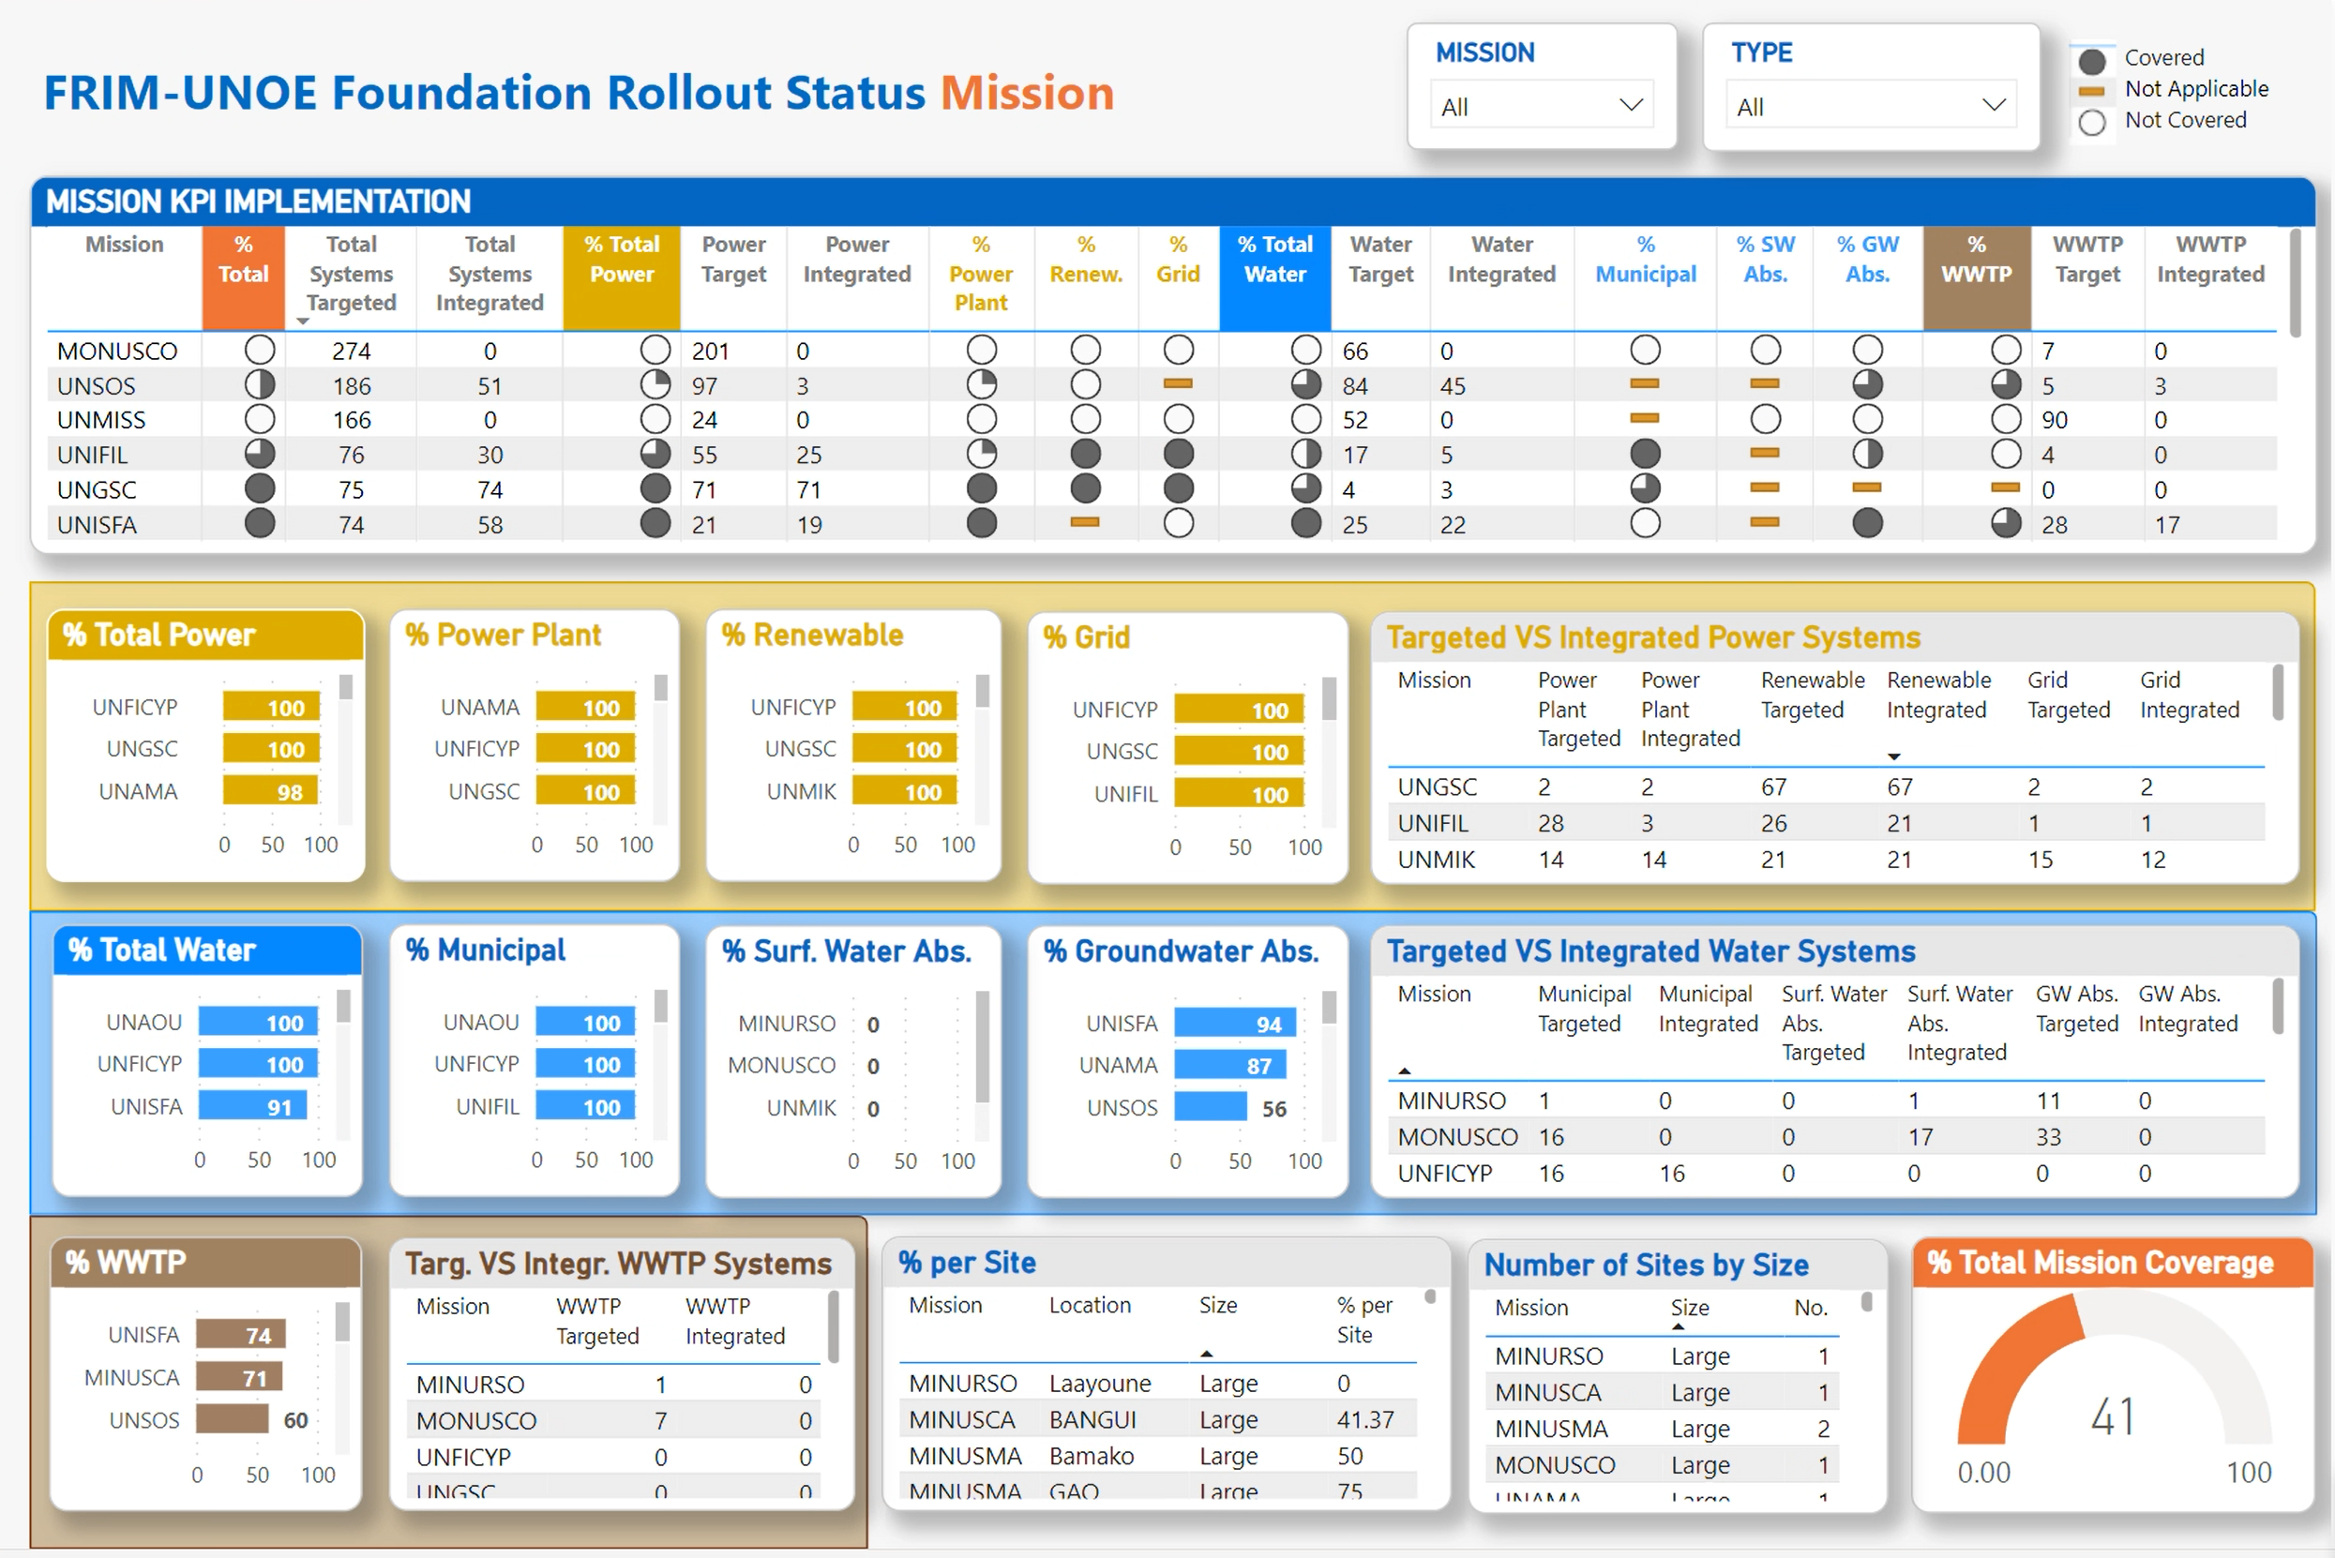This screenshot has height=1558, width=2335.
Task: Click UNAMA 98 bar in % Total Power
Action: [270, 791]
